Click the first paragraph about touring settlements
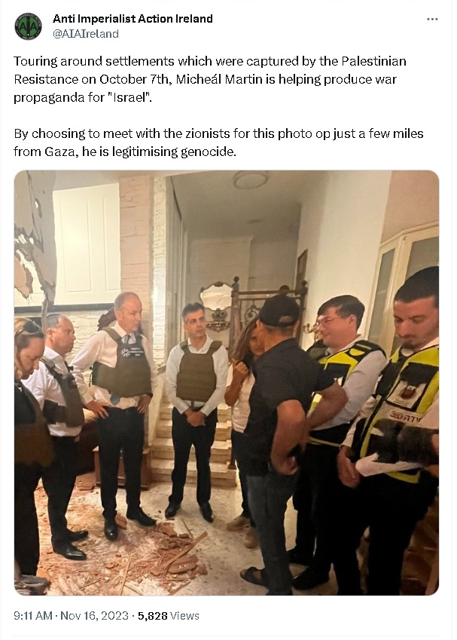The width and height of the screenshot is (457, 640). pyautogui.click(x=210, y=79)
